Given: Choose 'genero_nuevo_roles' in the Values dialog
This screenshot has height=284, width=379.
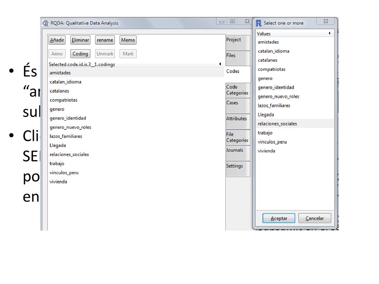Looking at the screenshot, I should [x=295, y=97].
